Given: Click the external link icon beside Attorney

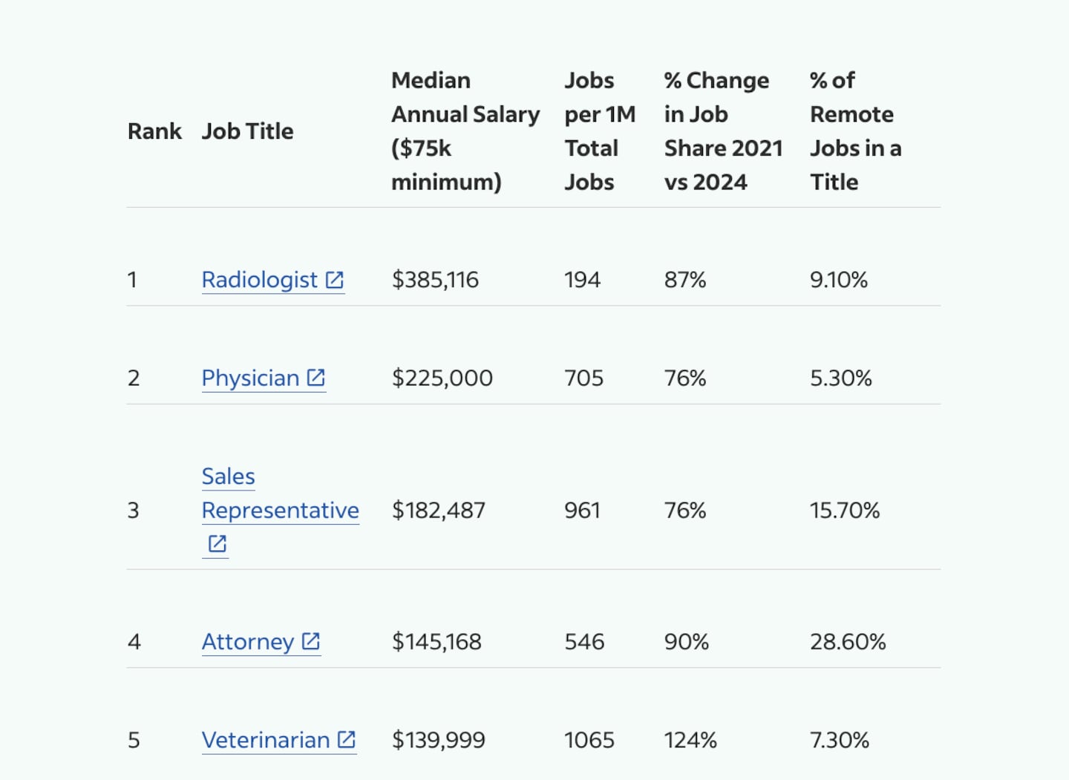Looking at the screenshot, I should tap(311, 641).
